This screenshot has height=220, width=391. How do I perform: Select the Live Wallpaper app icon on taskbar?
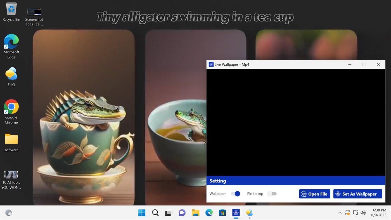236,212
